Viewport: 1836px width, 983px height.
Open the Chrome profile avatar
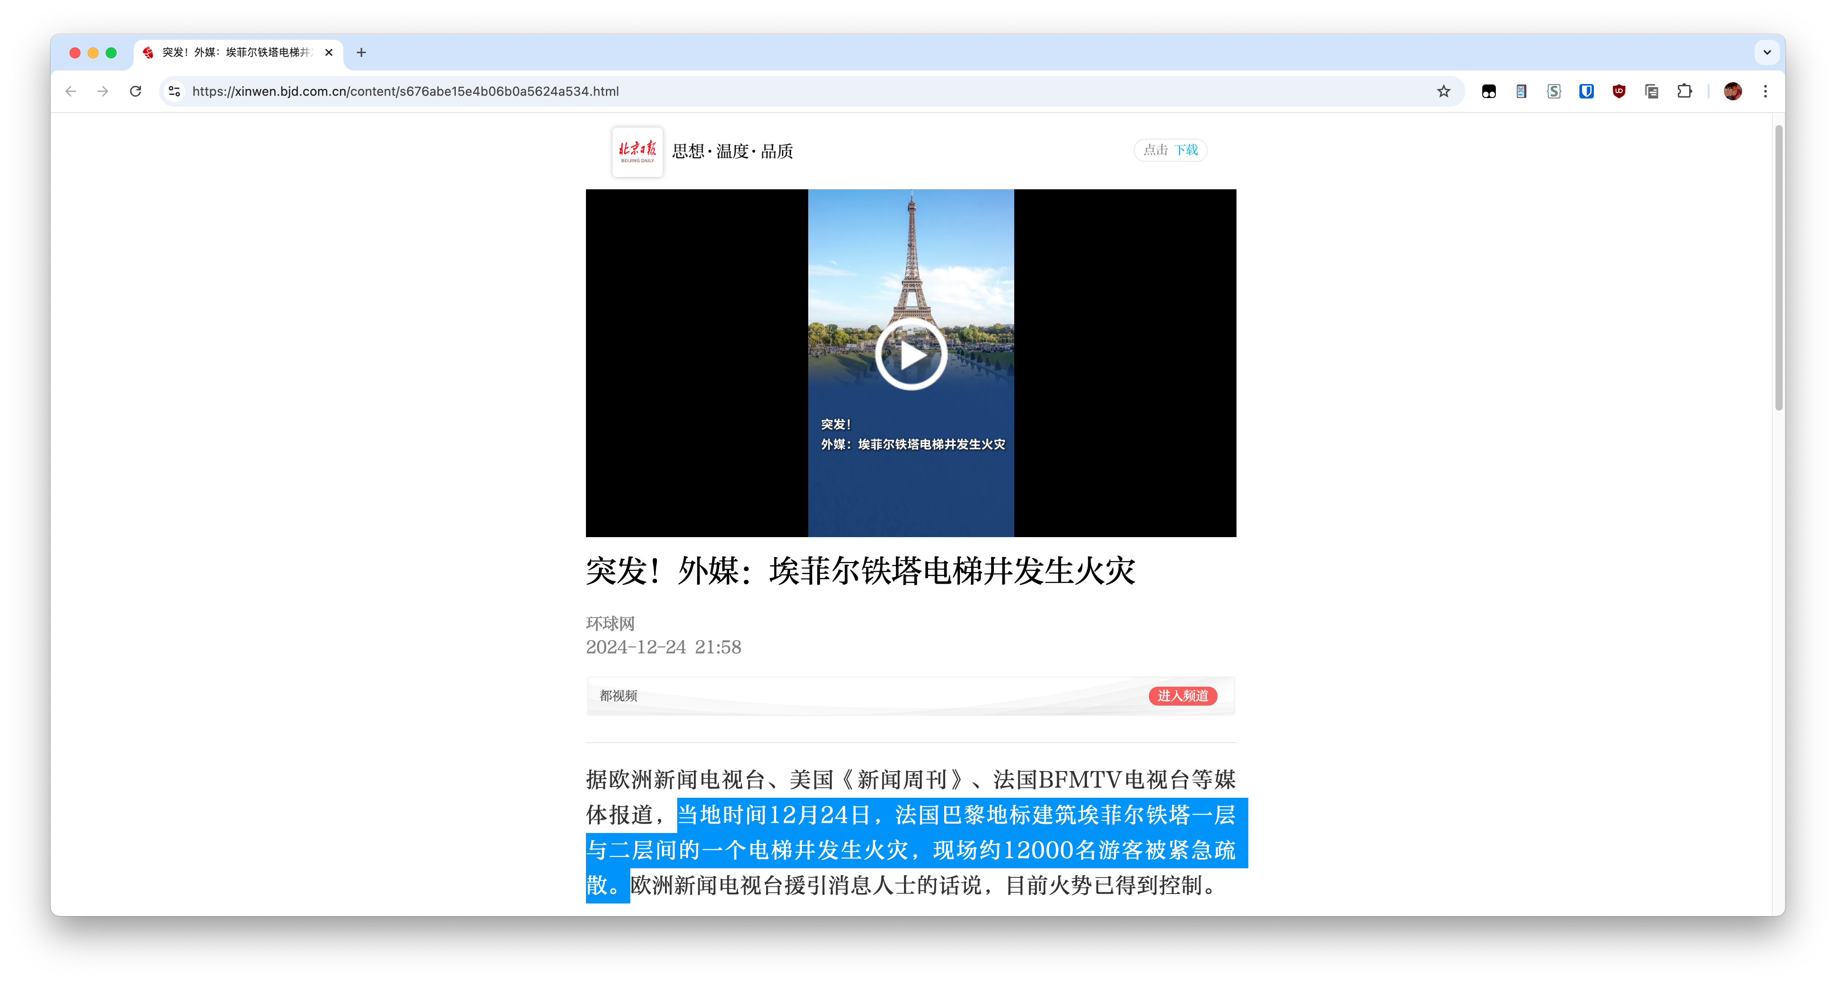(x=1733, y=91)
